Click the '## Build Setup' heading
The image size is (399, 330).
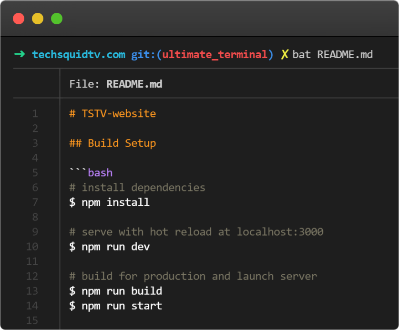point(113,143)
